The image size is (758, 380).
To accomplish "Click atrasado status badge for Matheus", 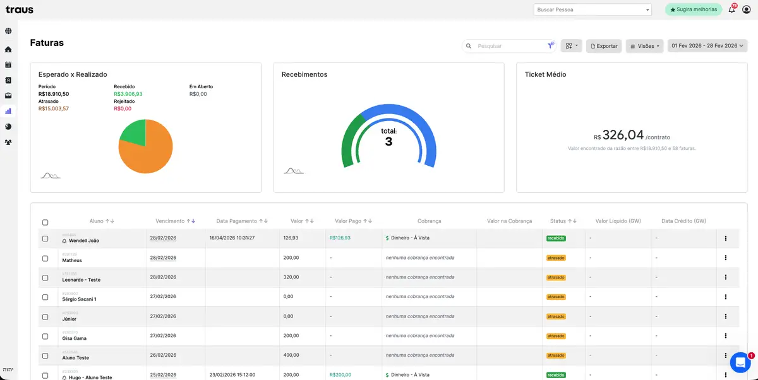I will pyautogui.click(x=556, y=258).
